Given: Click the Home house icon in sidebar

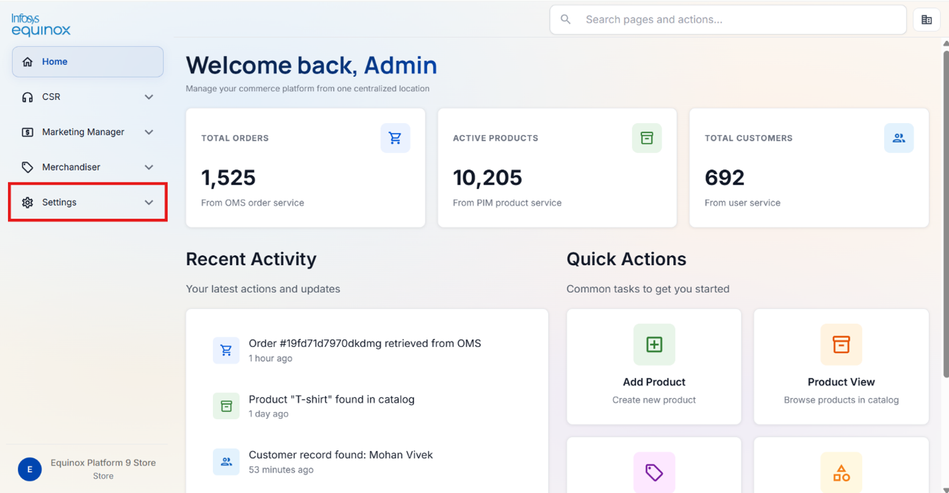Looking at the screenshot, I should [27, 62].
